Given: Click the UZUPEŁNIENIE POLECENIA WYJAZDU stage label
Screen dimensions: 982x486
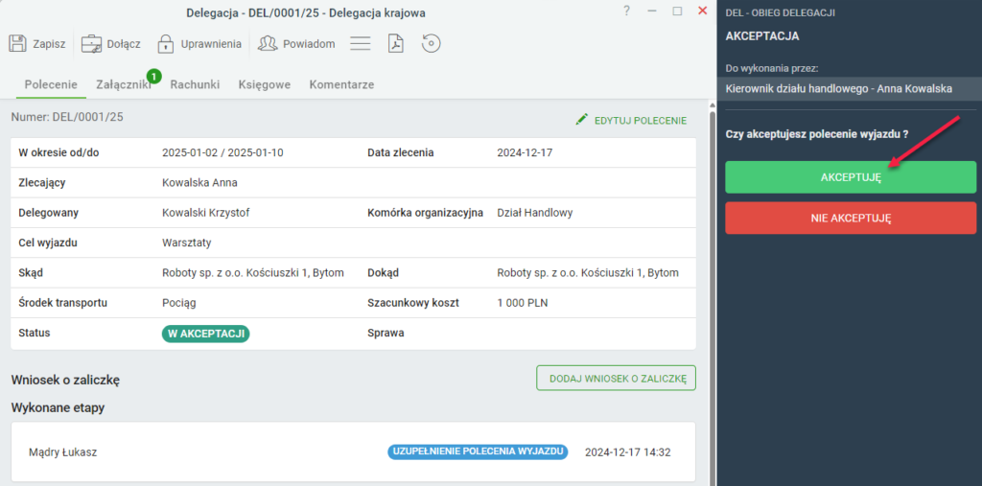Looking at the screenshot, I should point(478,452).
